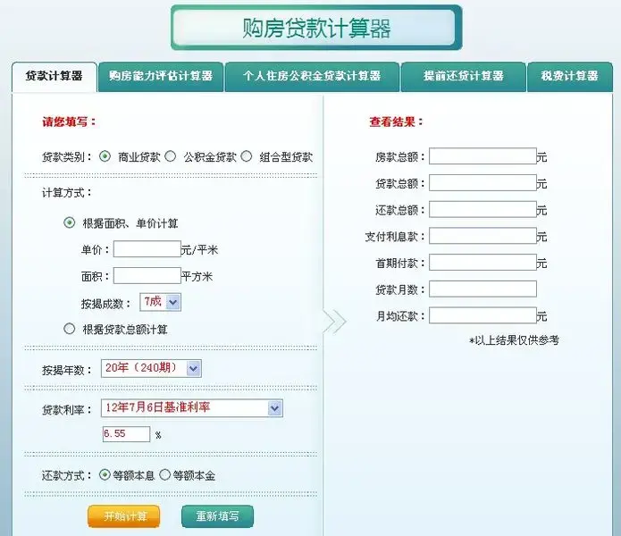This screenshot has width=621, height=536.
Task: Open the 税费计算器 tab
Action: coord(569,77)
